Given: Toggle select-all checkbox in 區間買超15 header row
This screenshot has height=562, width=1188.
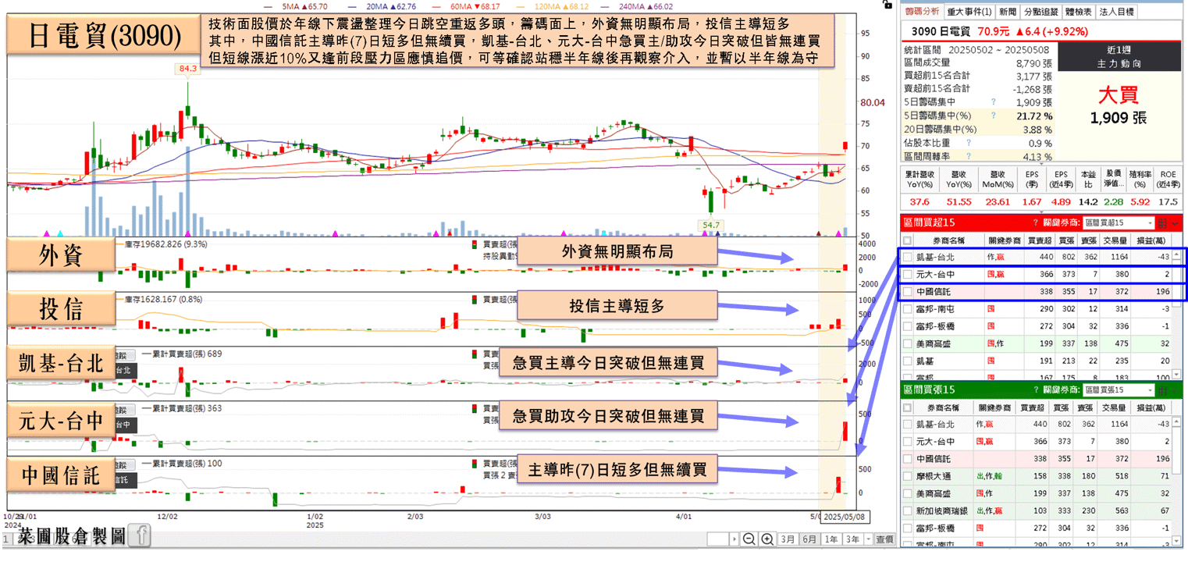Looking at the screenshot, I should 907,240.
